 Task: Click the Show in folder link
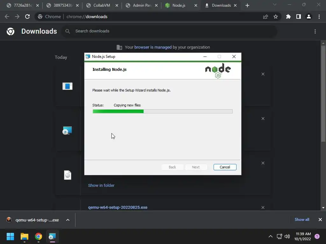point(101,186)
